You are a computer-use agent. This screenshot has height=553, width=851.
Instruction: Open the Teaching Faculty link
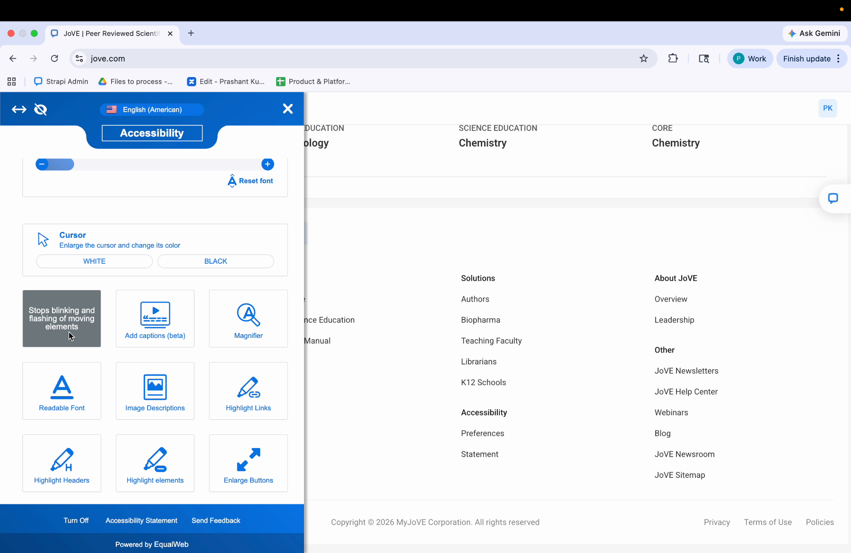[x=491, y=341]
